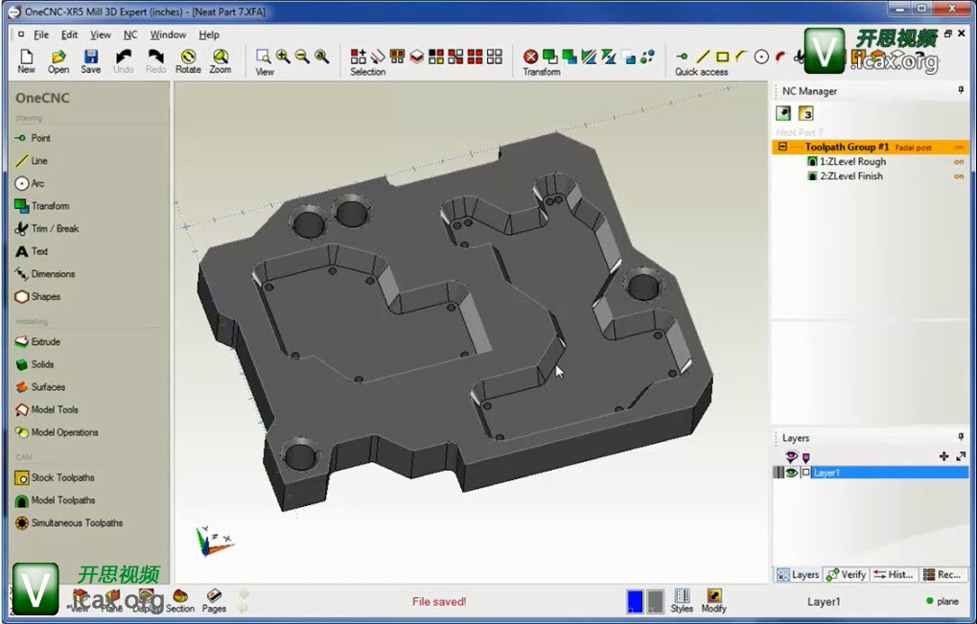The image size is (977, 624).
Task: Open the NC menu
Action: pos(130,35)
